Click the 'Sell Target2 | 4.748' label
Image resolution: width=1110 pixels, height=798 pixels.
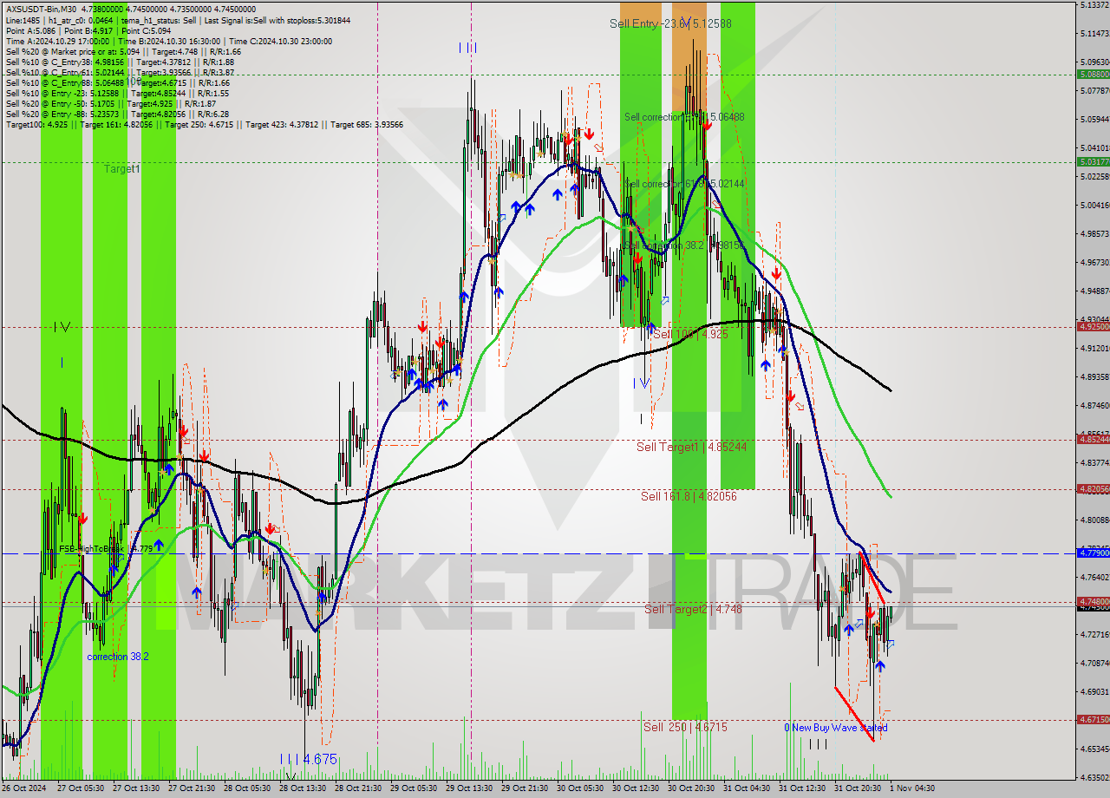[693, 609]
